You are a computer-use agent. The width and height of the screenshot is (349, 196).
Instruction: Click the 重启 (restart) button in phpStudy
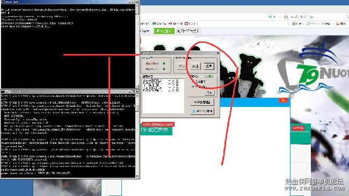pos(209,66)
